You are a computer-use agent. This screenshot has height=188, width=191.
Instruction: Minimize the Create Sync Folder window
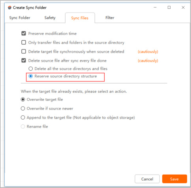(x=155, y=8)
